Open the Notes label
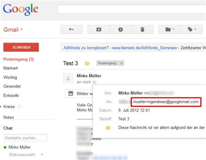This screenshot has height=160, width=206. point(9,117)
